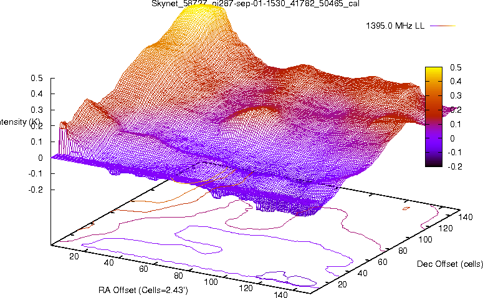
Task: Click the RA Offset (Cells=2.43') axis label
Action: point(143,290)
